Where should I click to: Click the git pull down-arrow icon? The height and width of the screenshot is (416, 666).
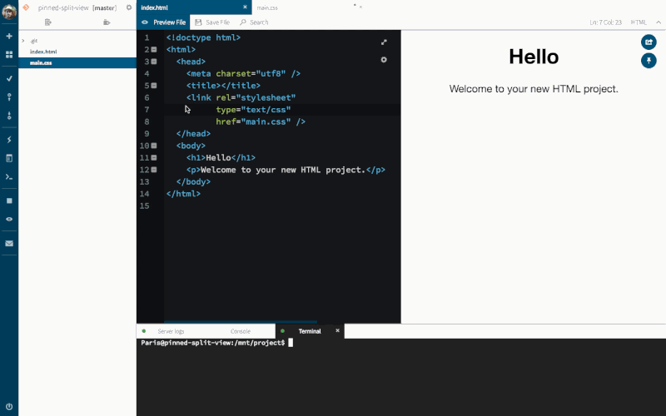pyautogui.click(x=9, y=116)
